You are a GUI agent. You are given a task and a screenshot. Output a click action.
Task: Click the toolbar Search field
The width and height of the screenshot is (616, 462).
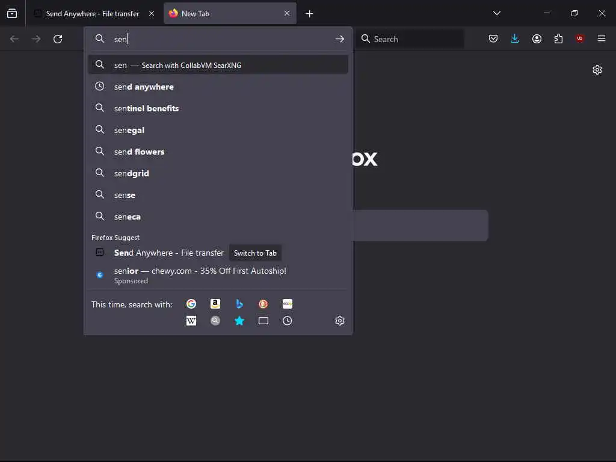(x=410, y=39)
